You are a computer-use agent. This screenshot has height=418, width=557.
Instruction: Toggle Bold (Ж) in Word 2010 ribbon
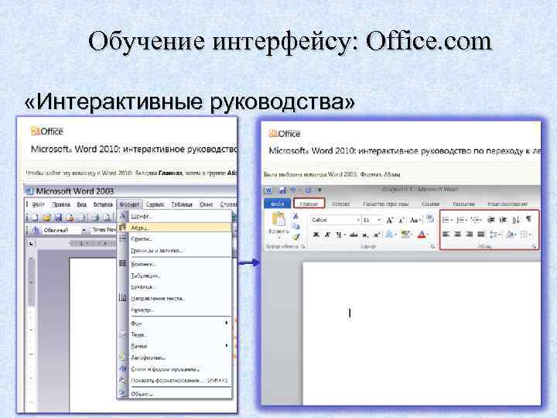[316, 235]
